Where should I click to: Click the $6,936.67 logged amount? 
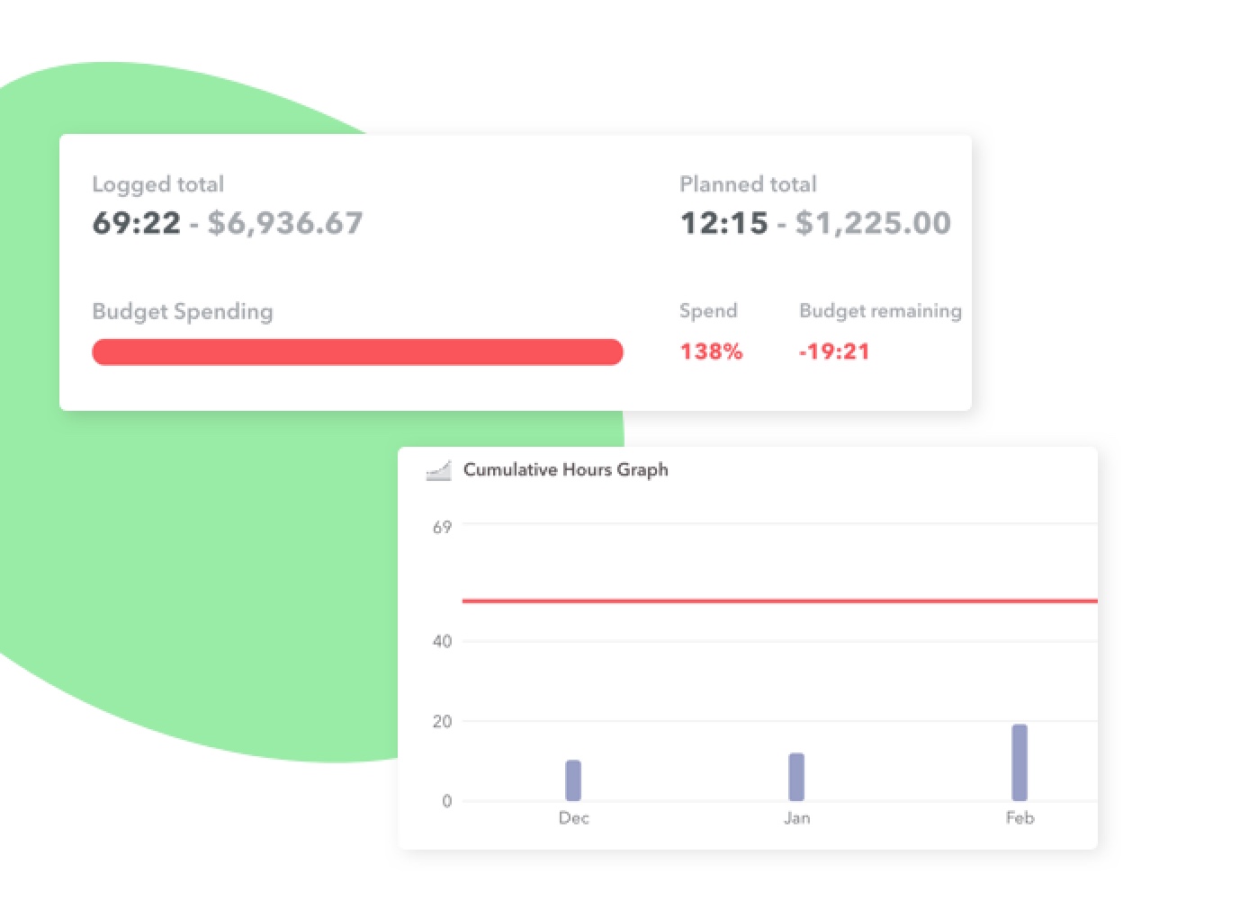pos(285,223)
